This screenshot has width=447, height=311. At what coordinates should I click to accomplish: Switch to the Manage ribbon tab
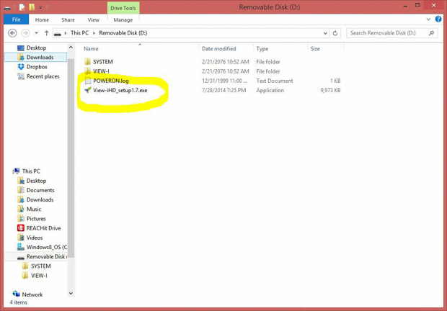(x=123, y=20)
